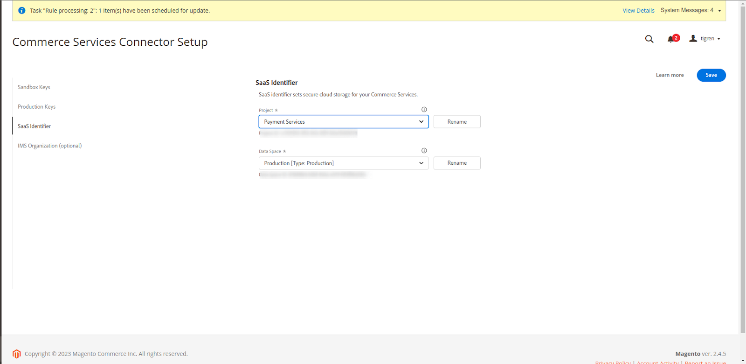Screen dimensions: 746x364
Task: Open the Account Activity footer link
Action: [658, 362]
